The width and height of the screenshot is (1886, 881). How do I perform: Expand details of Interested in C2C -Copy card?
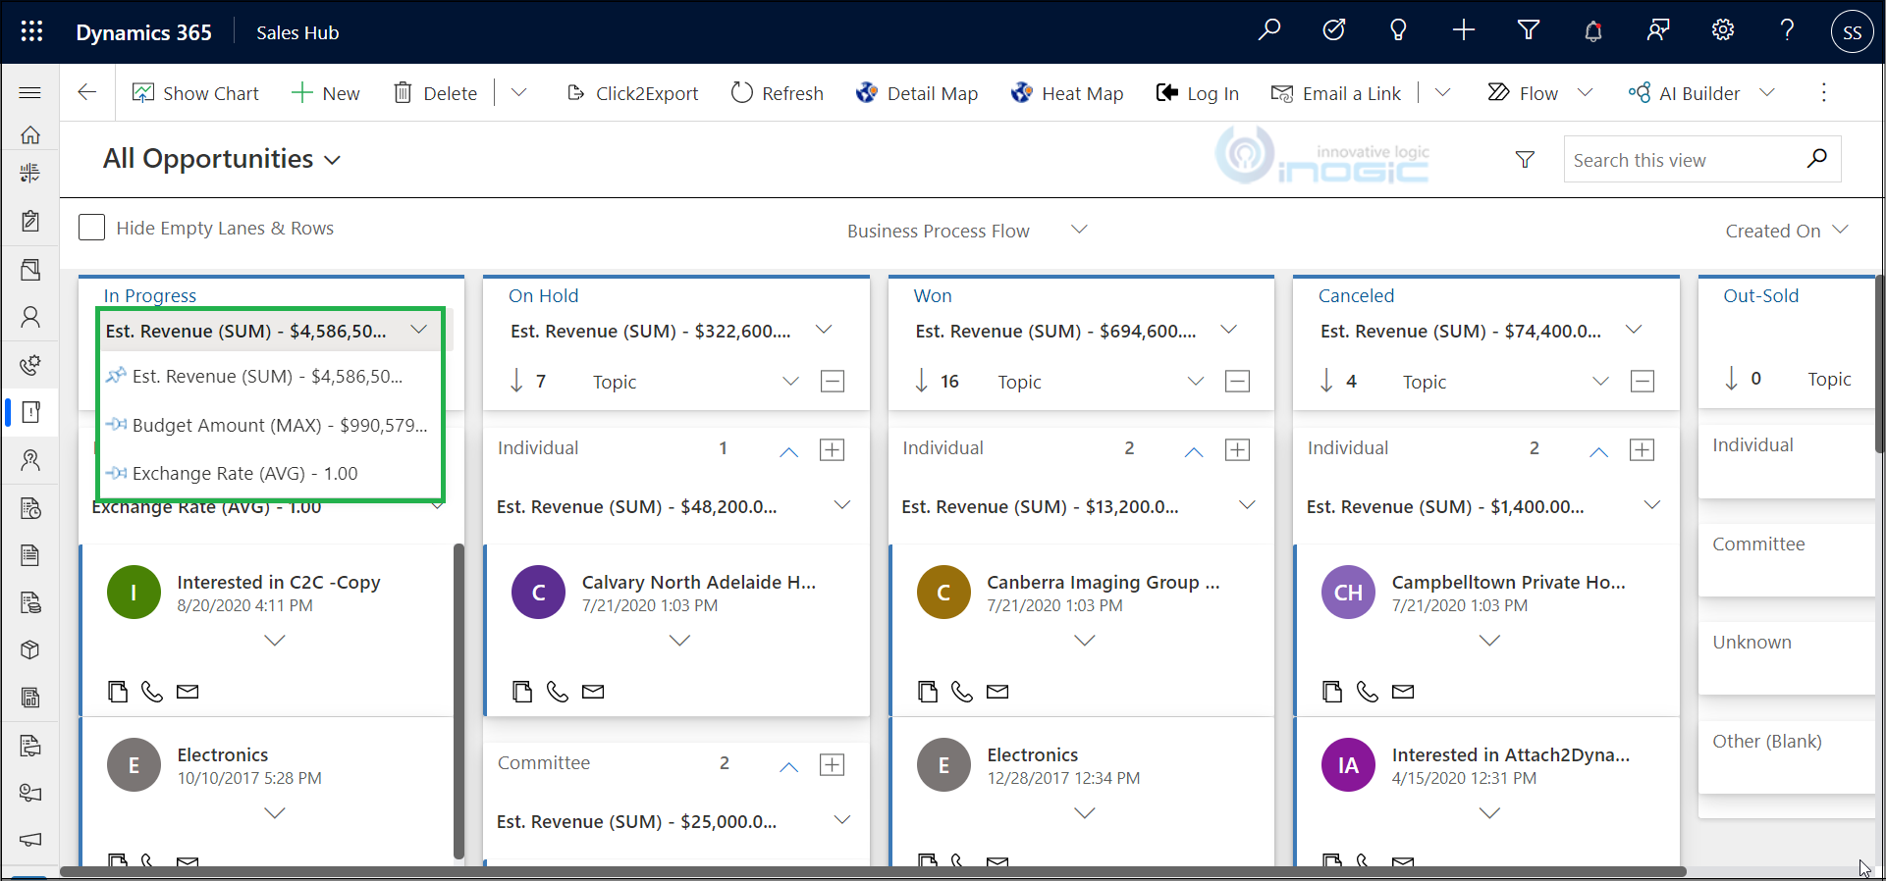(x=275, y=640)
